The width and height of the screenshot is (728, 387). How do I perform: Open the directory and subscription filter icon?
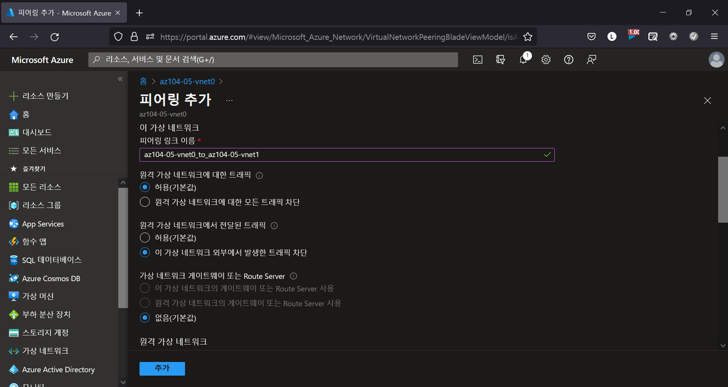pos(500,60)
